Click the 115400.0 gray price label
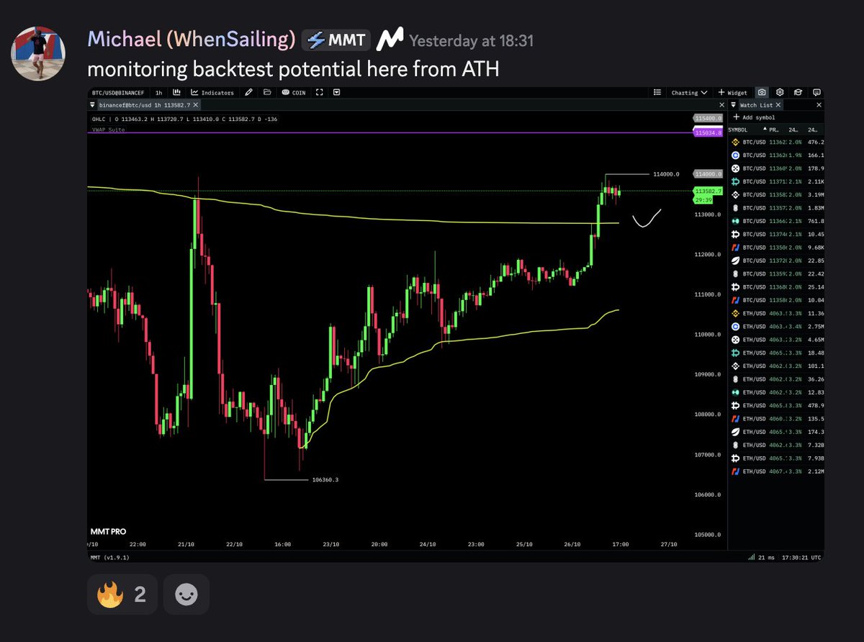This screenshot has height=642, width=864. click(706, 117)
